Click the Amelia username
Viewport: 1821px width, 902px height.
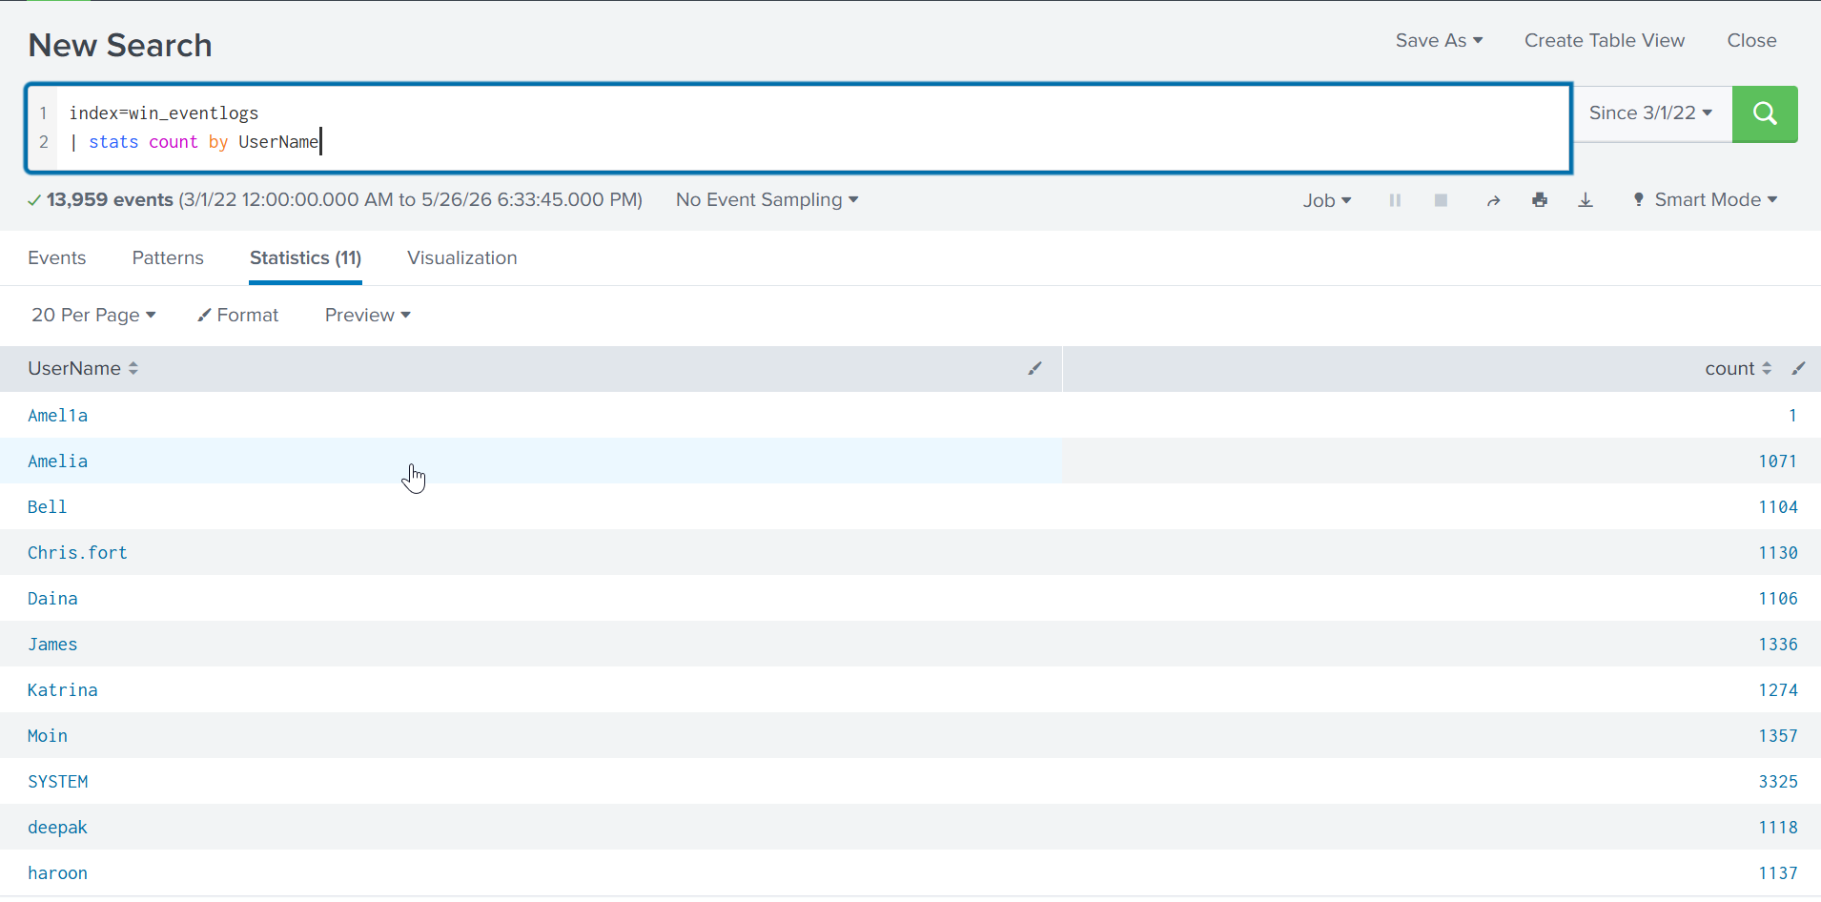coord(57,461)
